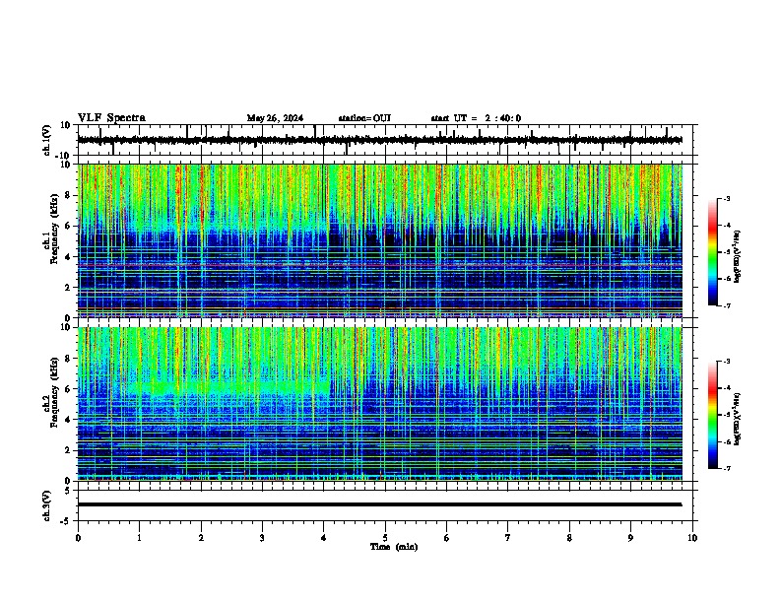
Task: Click time axis tick label "9"
Action: point(630,538)
